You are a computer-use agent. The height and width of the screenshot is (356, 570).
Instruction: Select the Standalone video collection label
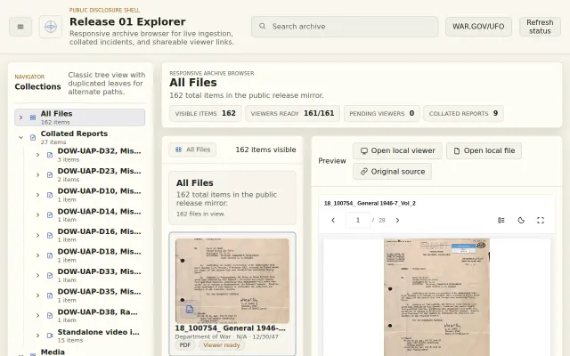99,332
